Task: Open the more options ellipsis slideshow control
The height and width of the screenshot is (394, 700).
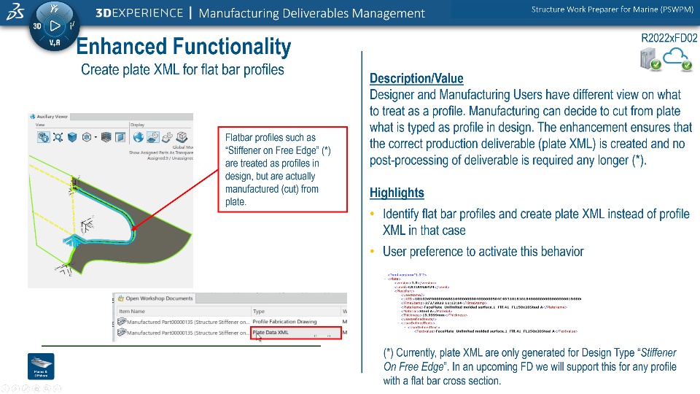Action: coord(58,389)
